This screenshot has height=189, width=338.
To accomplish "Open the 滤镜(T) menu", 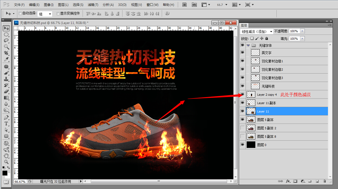I will pos(93,5).
